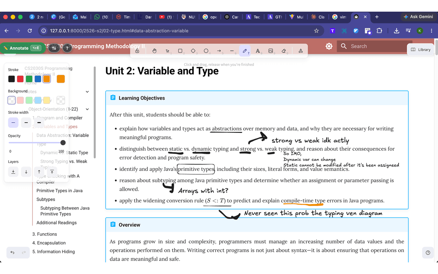Bring selected layer to front
The image size is (438, 274).
tap(52, 172)
